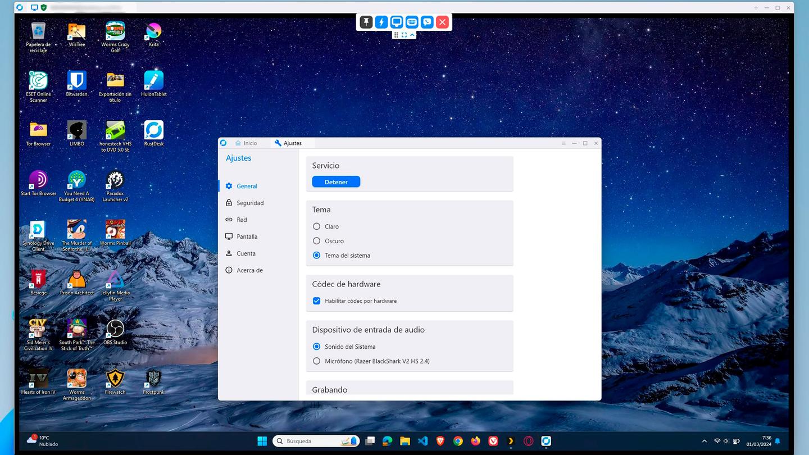Image resolution: width=809 pixels, height=455 pixels.
Task: Click the Búsqueda taskbar search box
Action: pyautogui.click(x=316, y=441)
